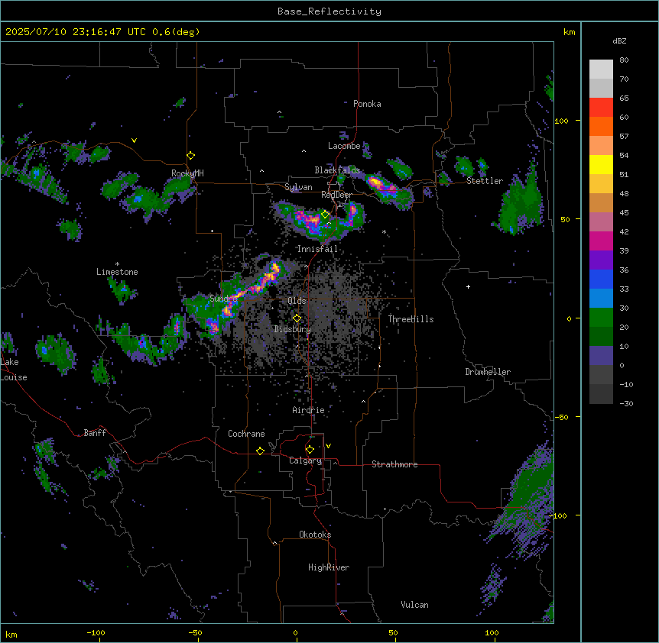Viewport: 659px width, 643px height.
Task: Click the Strathmore label
Action: pos(394,464)
